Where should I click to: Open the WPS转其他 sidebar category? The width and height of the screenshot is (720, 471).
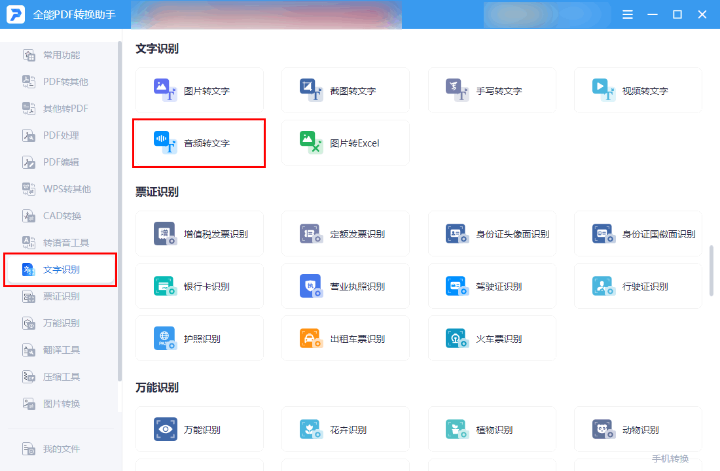(x=60, y=189)
